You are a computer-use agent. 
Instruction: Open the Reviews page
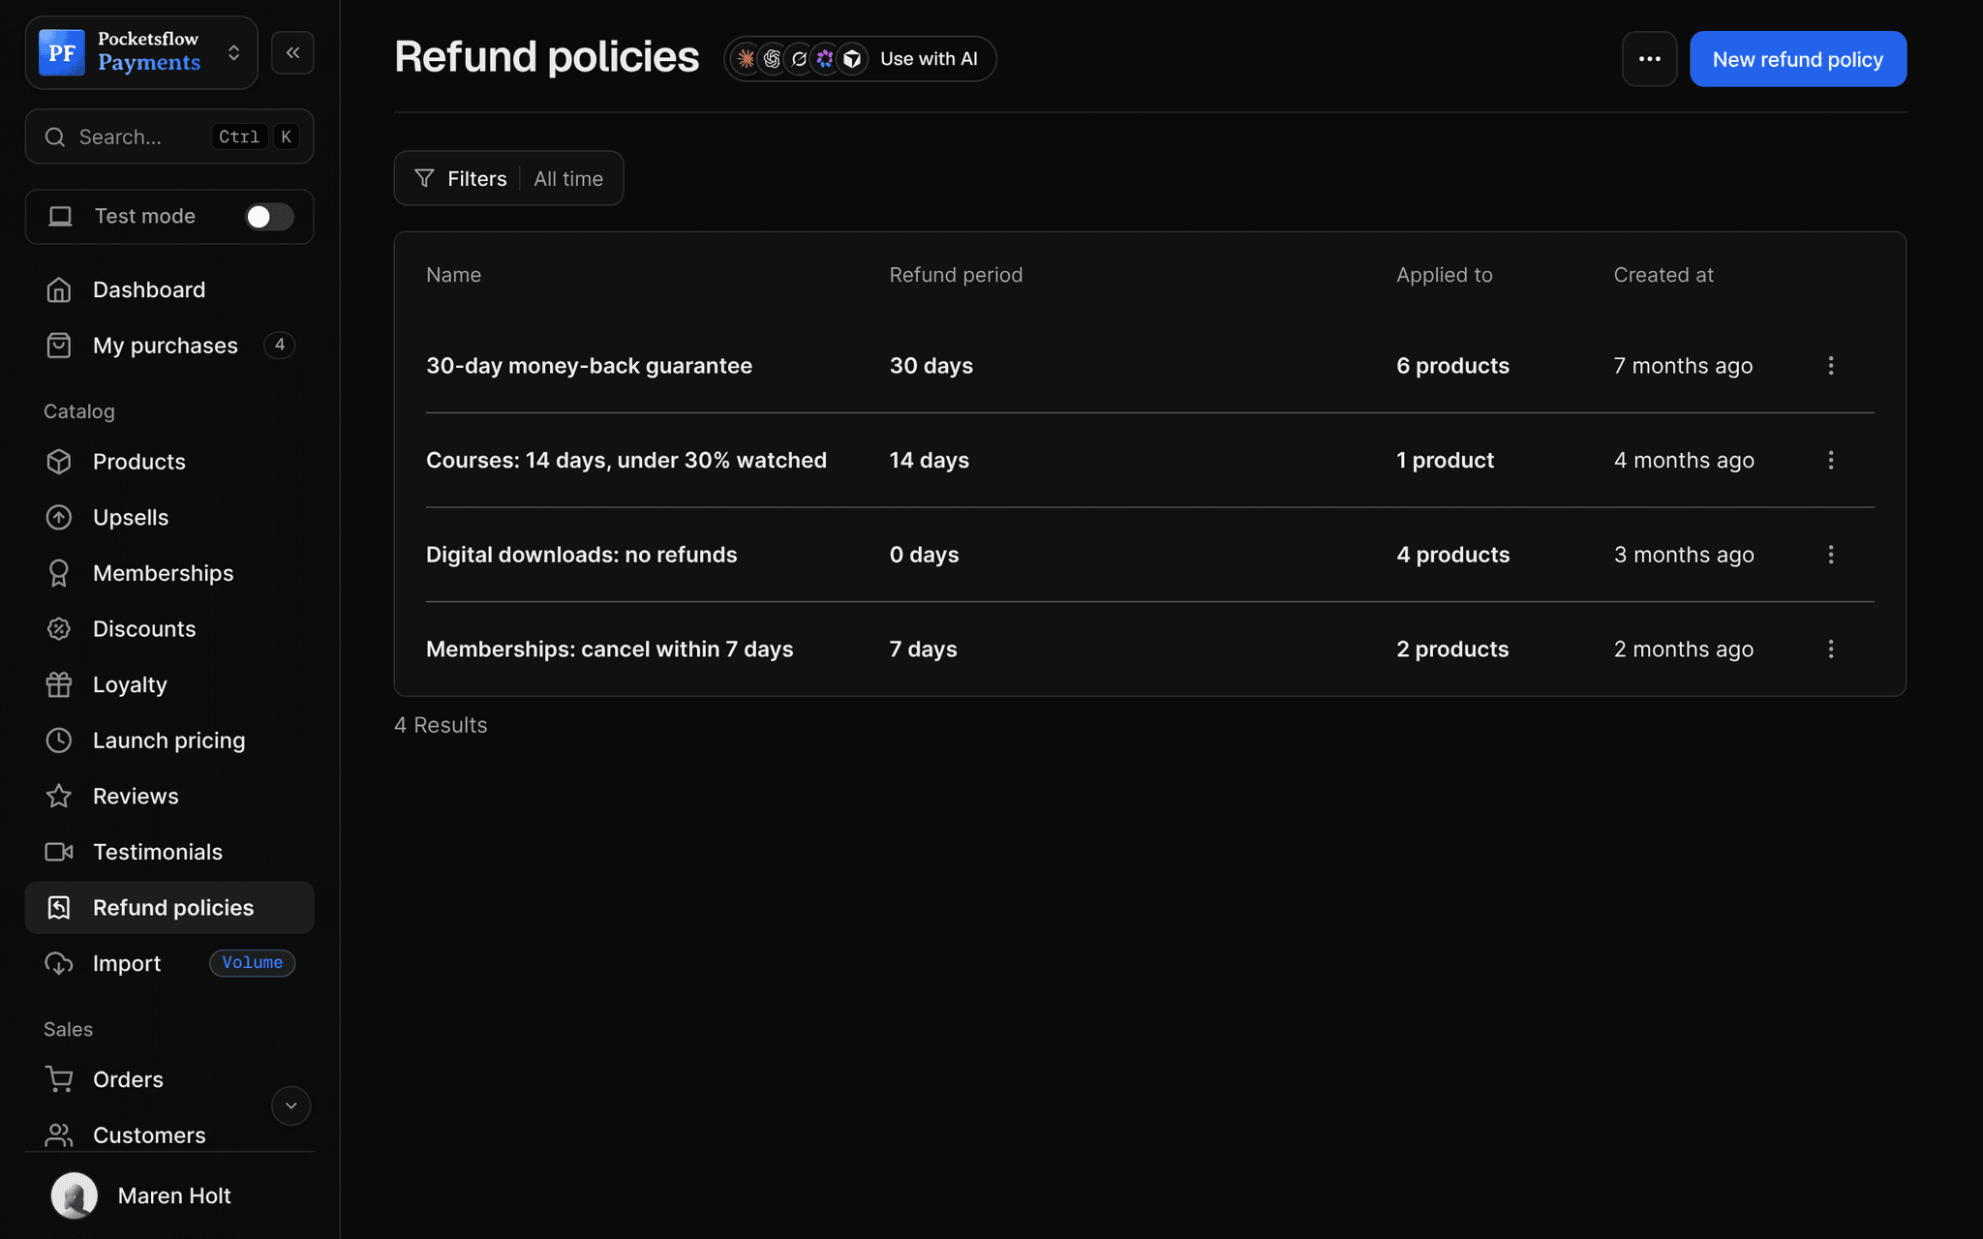coord(169,796)
